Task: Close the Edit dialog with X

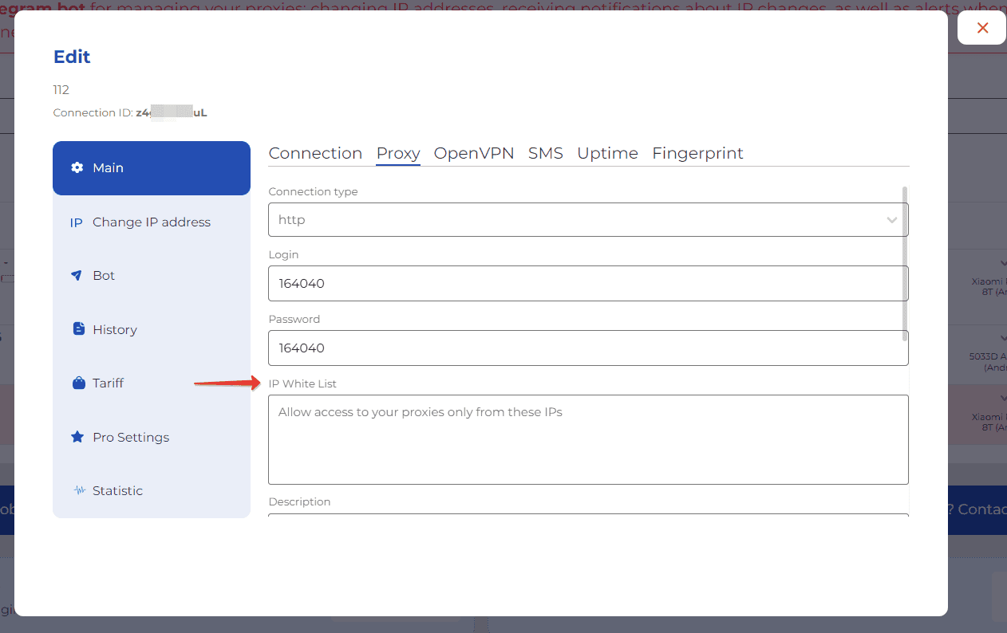Action: tap(982, 28)
